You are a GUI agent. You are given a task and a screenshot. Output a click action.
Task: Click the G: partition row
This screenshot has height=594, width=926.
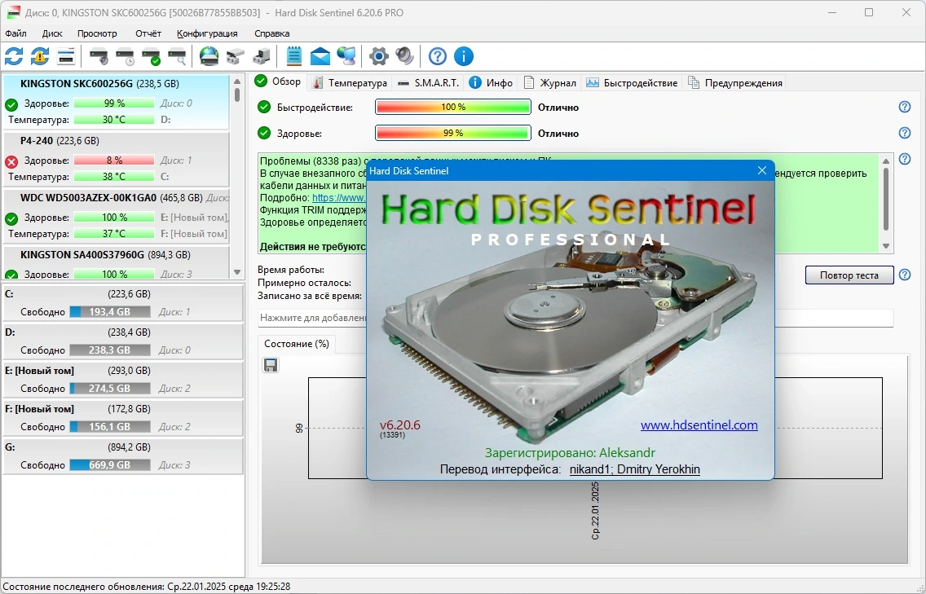tap(123, 456)
